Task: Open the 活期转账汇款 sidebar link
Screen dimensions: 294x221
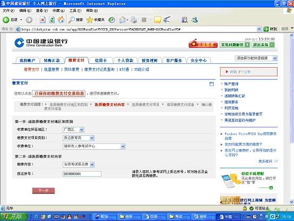Action: [x=235, y=96]
